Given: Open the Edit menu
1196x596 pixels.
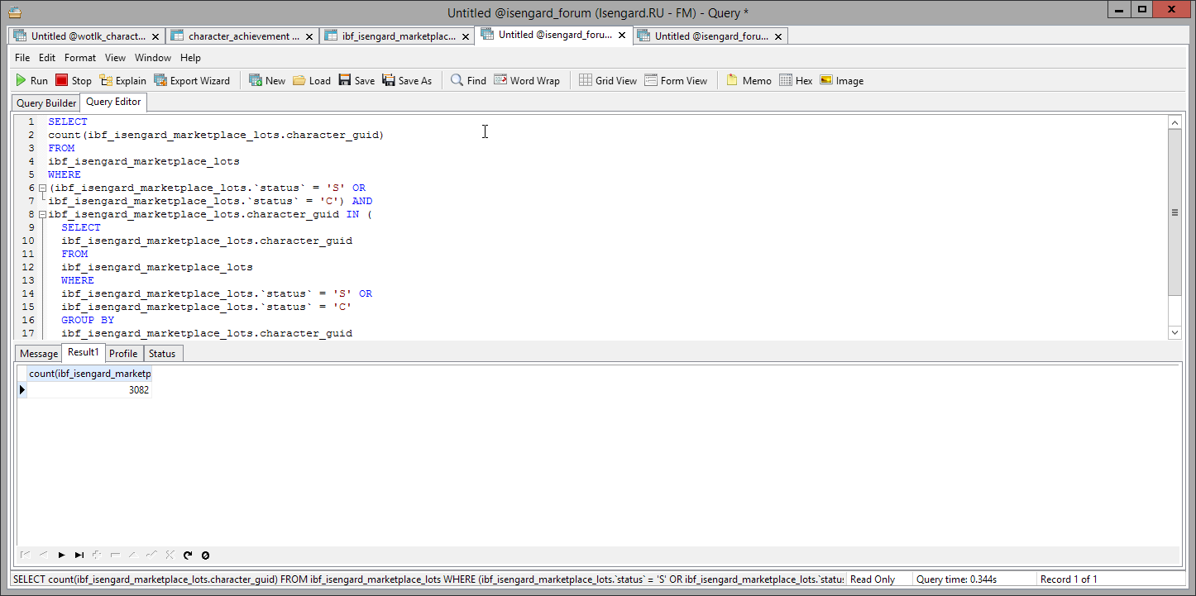Looking at the screenshot, I should 47,58.
